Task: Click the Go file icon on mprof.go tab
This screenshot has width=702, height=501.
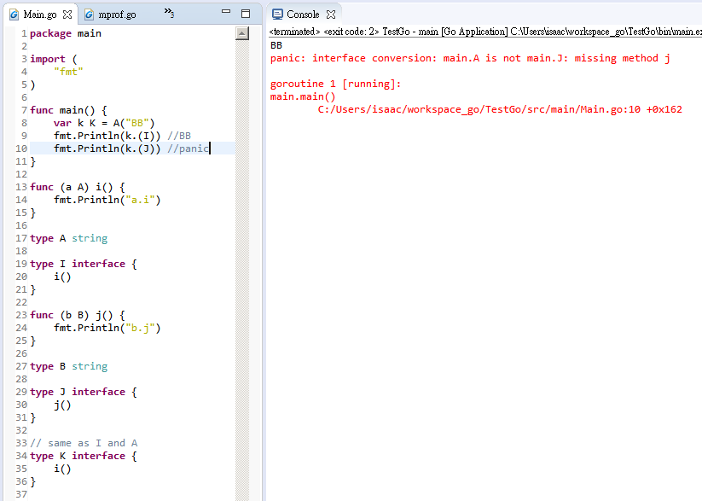Action: (89, 15)
